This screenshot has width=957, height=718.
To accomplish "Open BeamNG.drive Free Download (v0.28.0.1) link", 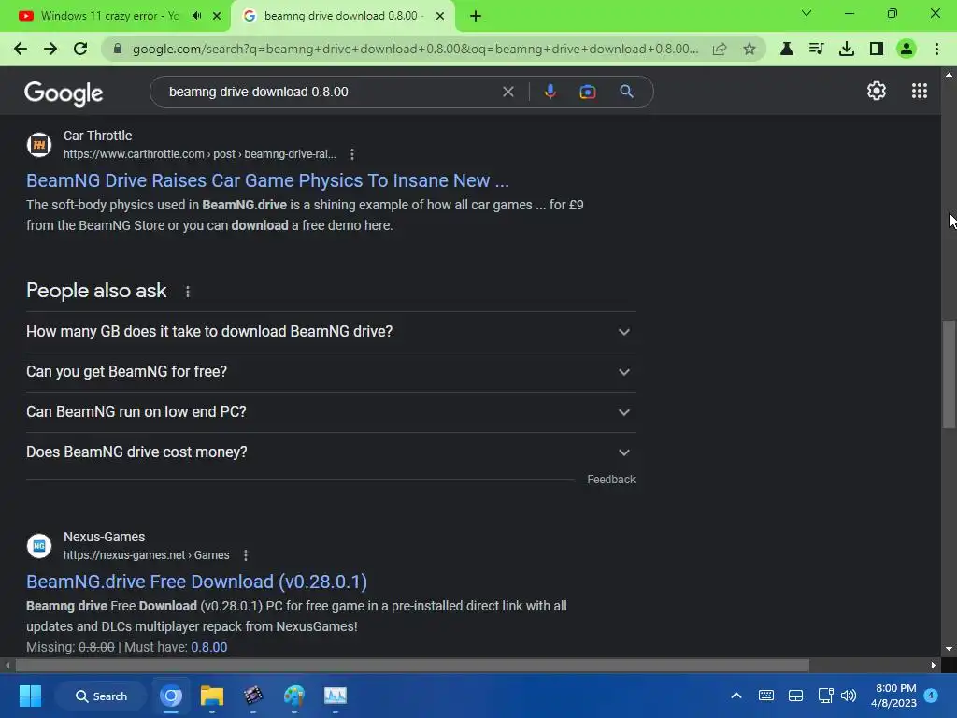I will 196,582.
